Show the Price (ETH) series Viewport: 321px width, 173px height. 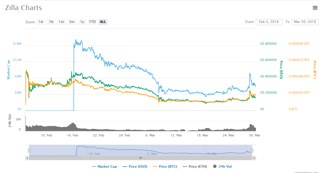(195, 167)
